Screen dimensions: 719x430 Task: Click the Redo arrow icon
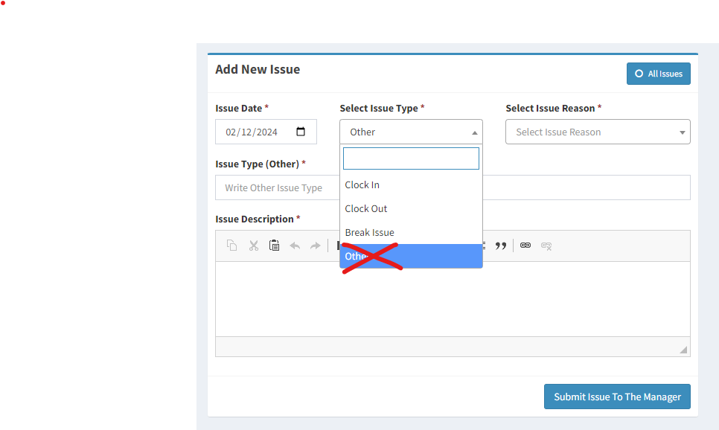point(316,246)
